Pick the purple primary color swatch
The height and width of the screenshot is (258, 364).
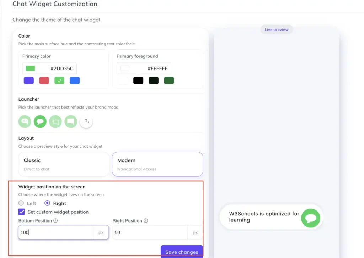pyautogui.click(x=29, y=81)
